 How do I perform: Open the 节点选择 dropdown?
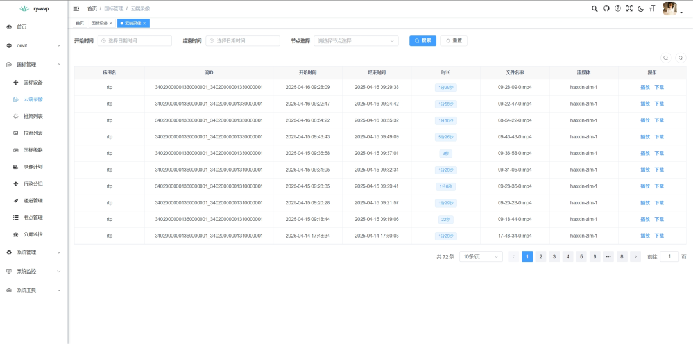[356, 40]
